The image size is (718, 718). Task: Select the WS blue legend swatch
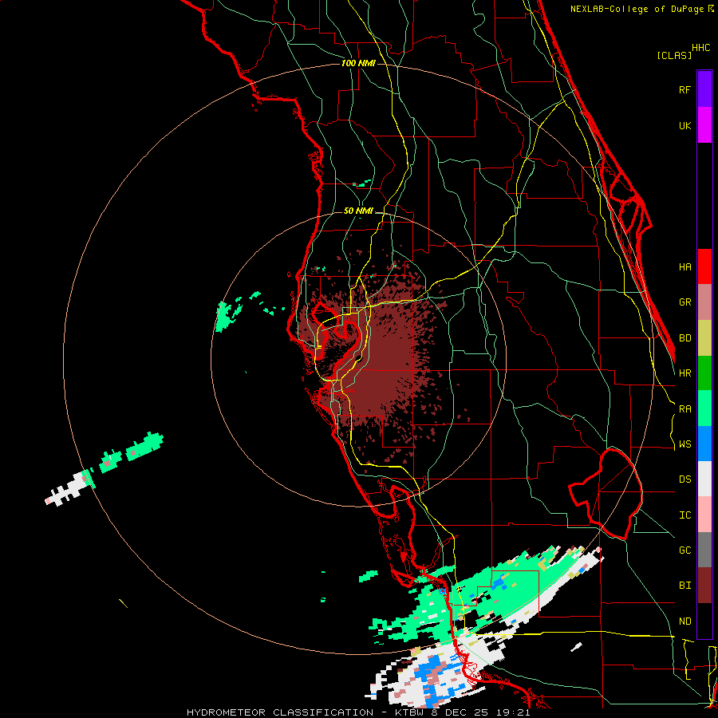(704, 444)
